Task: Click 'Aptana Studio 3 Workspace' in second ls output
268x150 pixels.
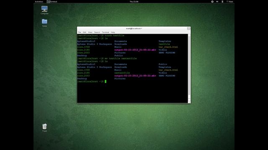Action: pyautogui.click(x=94, y=67)
